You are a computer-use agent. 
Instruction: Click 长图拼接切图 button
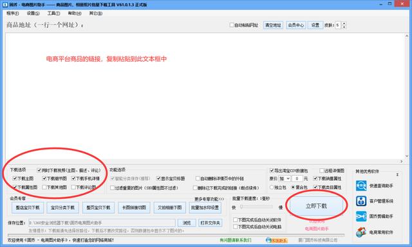click(134, 207)
